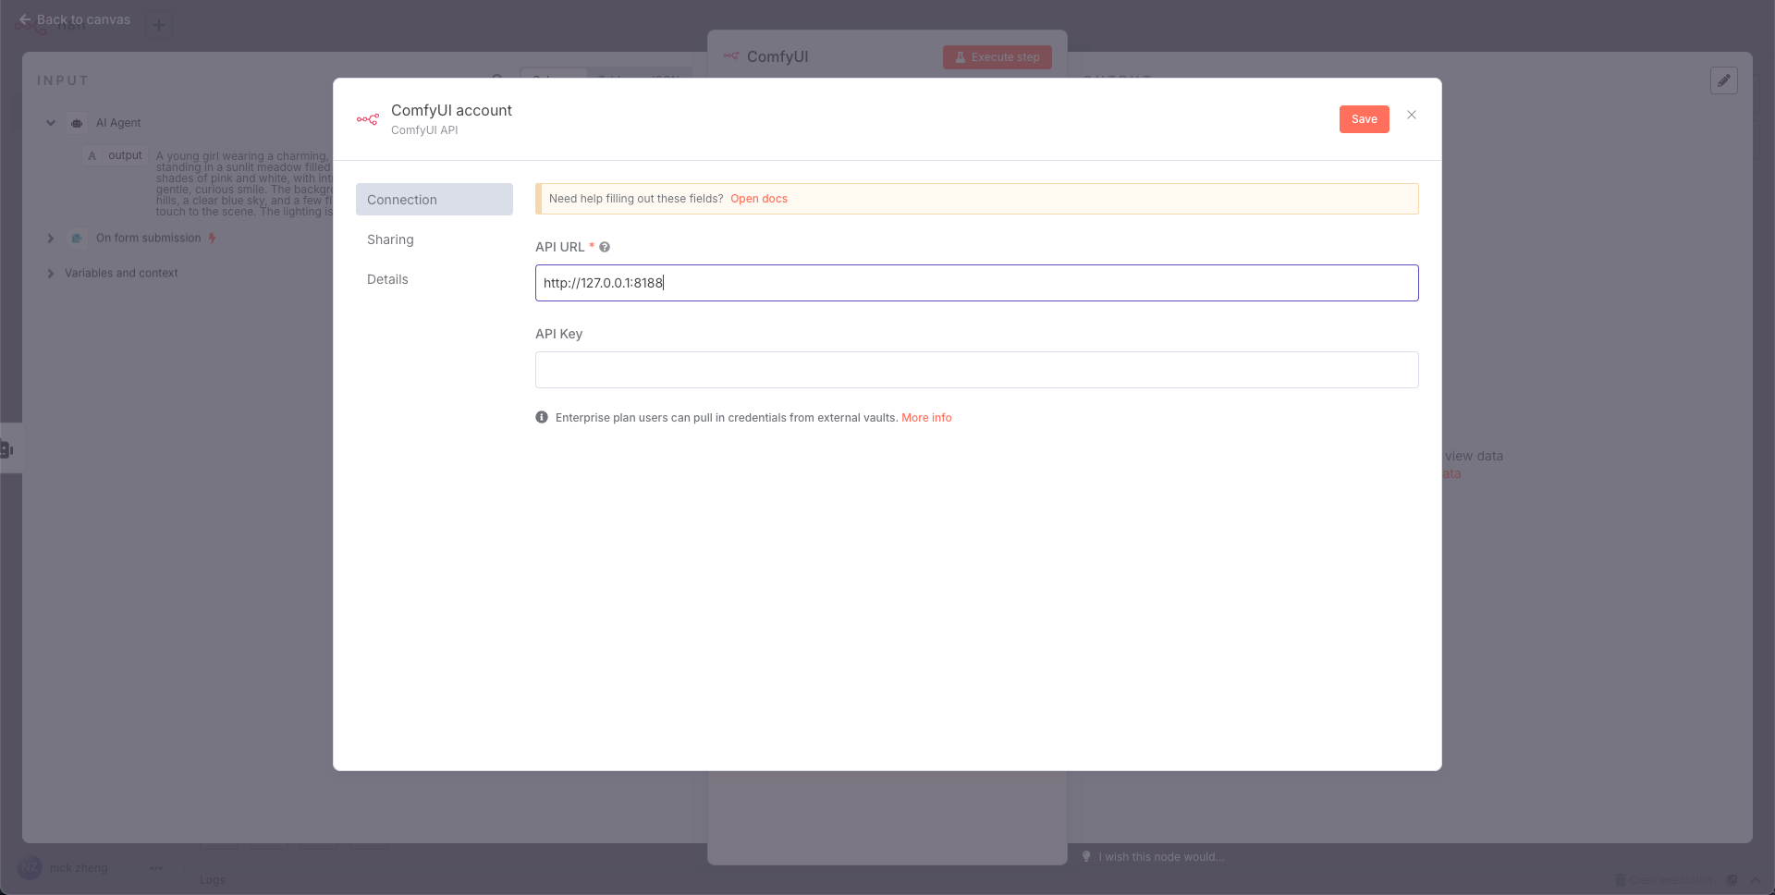
Task: Switch to the Sharing tab
Action: coord(390,239)
